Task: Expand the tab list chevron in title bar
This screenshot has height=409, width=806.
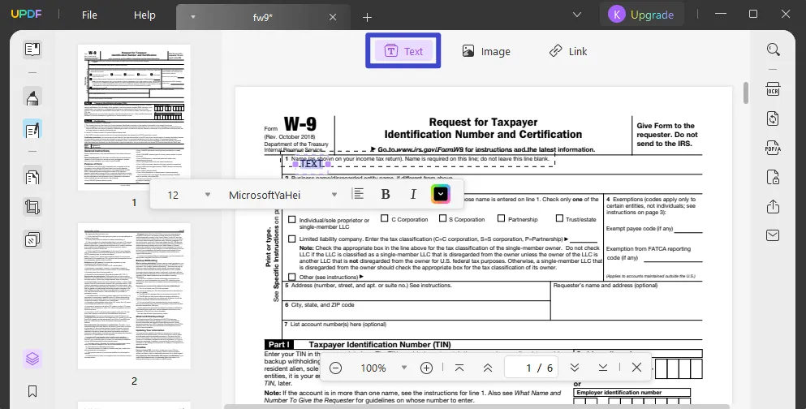Action: pos(577,15)
